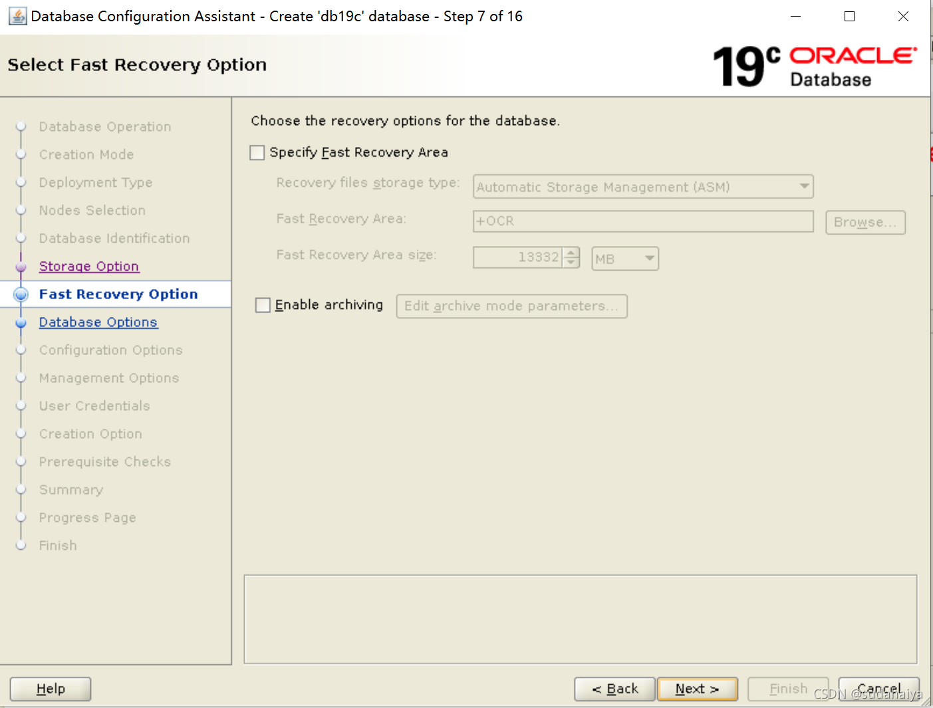The width and height of the screenshot is (933, 708).
Task: Click the Prerequisite Checks step
Action: click(x=105, y=461)
